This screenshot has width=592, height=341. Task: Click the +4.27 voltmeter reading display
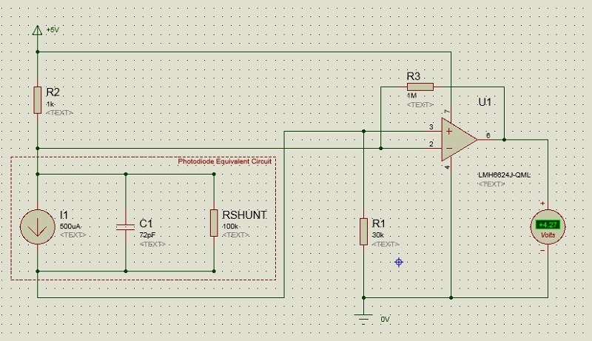(x=548, y=224)
